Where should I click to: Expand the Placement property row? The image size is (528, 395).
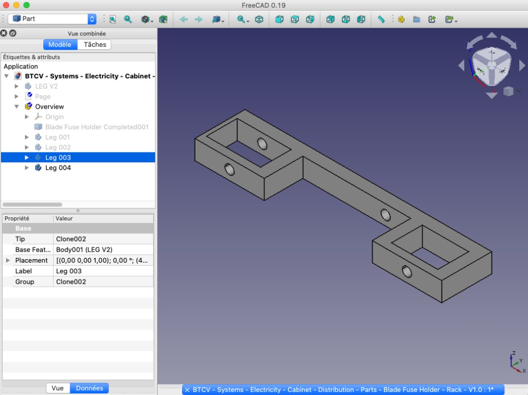coord(8,261)
